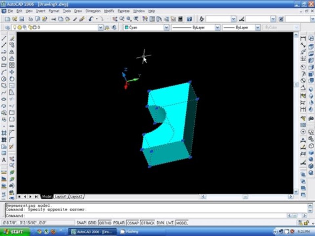Open the Format menu
Image resolution: width=315 pixels, height=236 pixels.
pyautogui.click(x=54, y=11)
